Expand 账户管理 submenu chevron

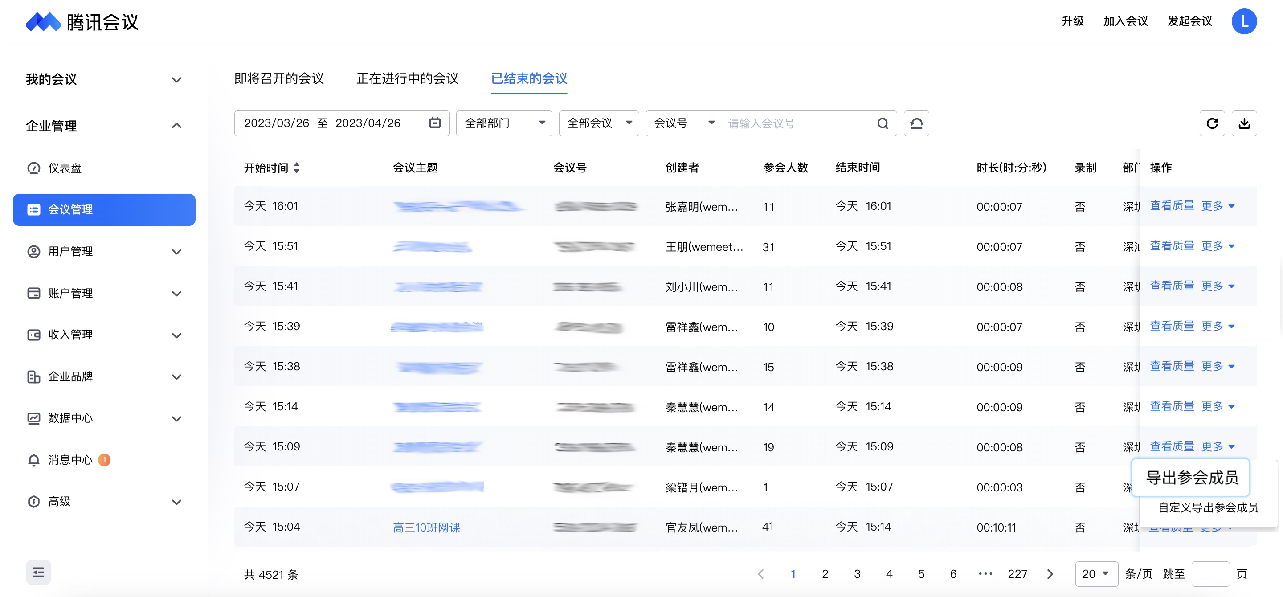[x=176, y=293]
